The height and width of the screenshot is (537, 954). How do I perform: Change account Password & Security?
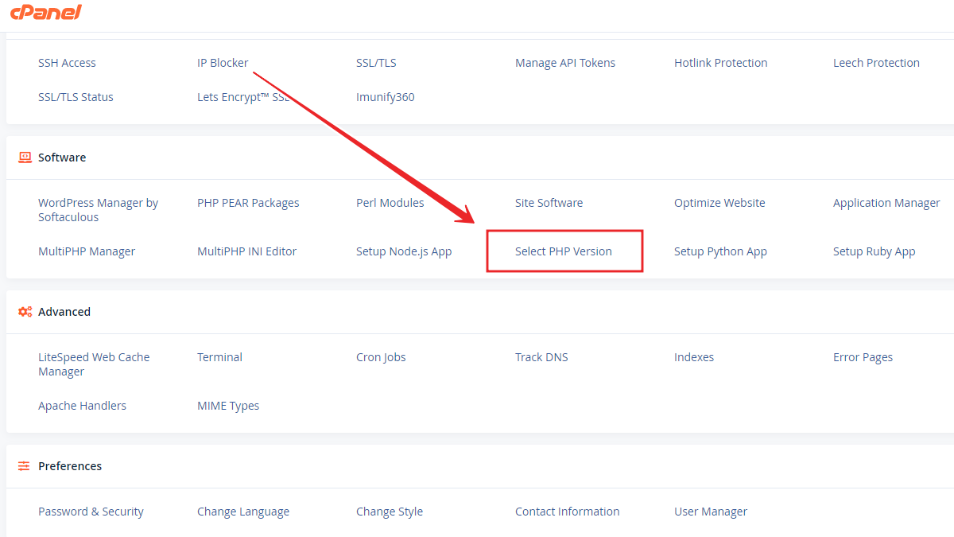point(91,511)
